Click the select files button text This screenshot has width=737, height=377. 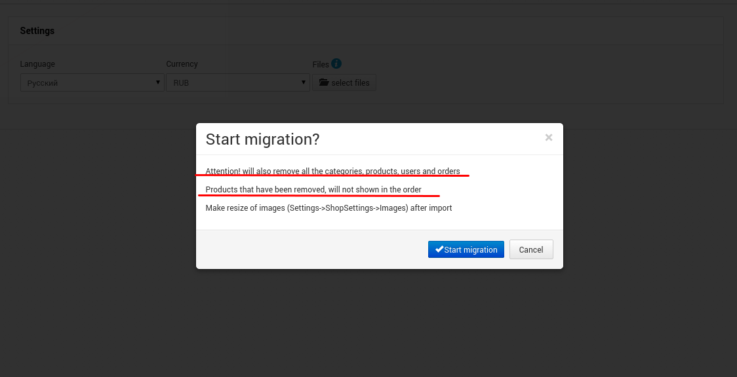coord(350,82)
